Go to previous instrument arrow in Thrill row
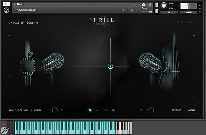 pyautogui.click(x=134, y=4)
